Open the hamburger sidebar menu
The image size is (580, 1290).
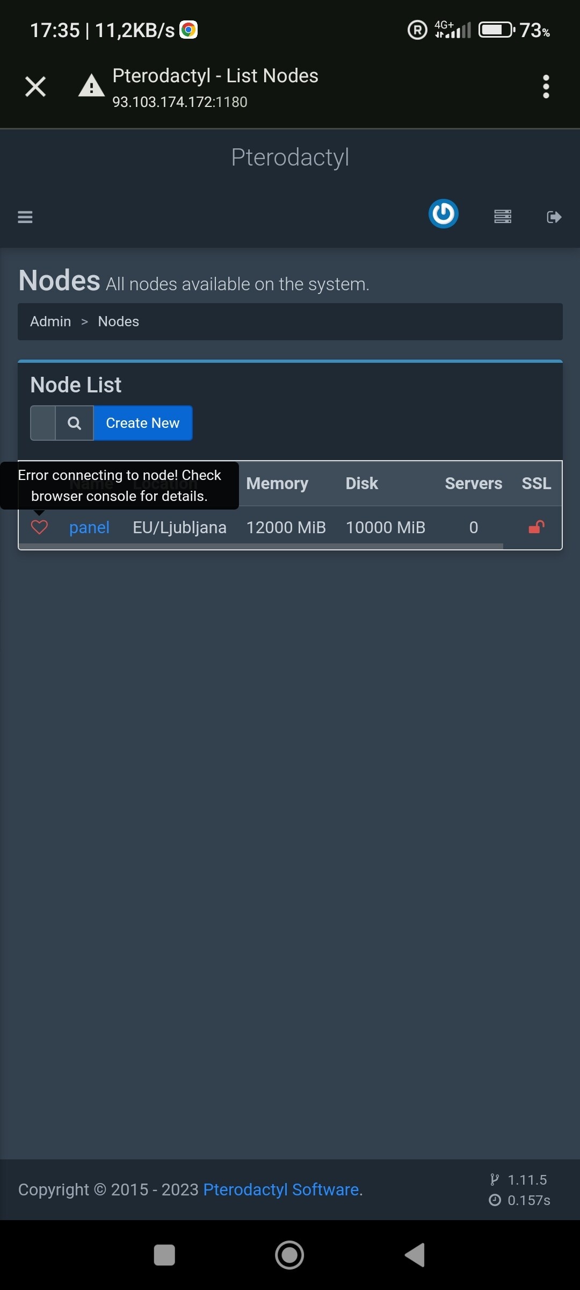(25, 217)
